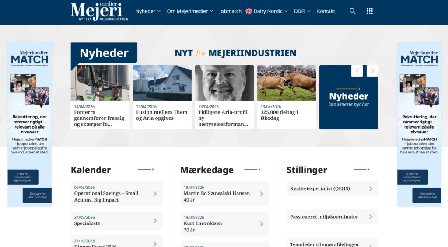Open the Stillinger heading
Screen dimensions: 448x247
[x=307, y=170]
